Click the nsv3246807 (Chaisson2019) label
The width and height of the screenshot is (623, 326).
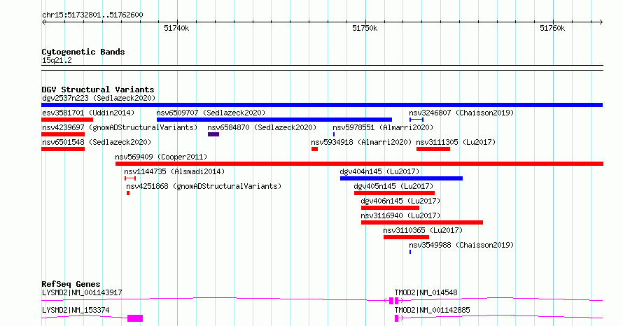tap(461, 113)
